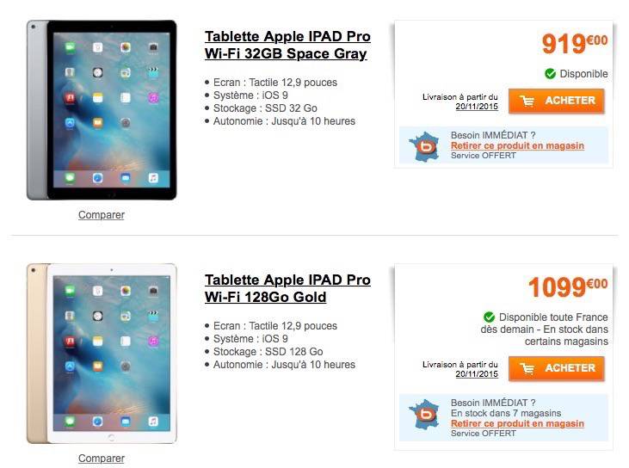Click delivery date 20/11/2015 for first product
This screenshot has width=629, height=468.
tap(477, 107)
